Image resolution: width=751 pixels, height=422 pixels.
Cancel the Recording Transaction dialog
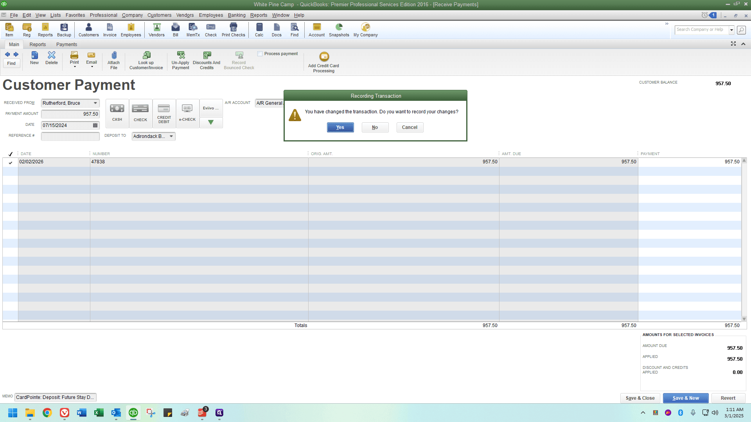(x=410, y=127)
